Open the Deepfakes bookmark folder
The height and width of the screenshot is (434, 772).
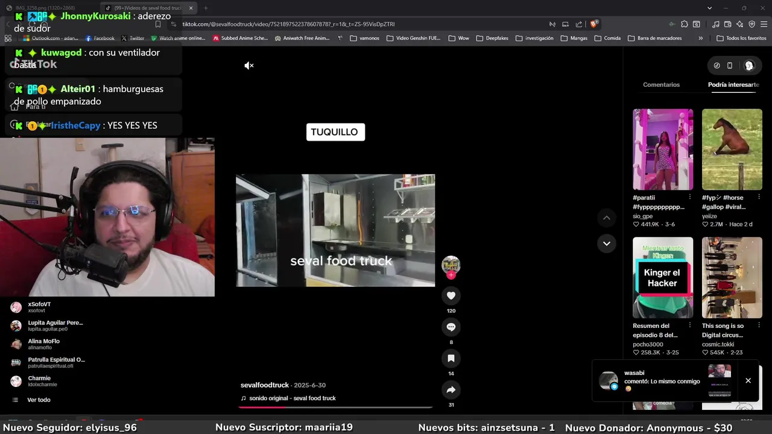pyautogui.click(x=492, y=38)
